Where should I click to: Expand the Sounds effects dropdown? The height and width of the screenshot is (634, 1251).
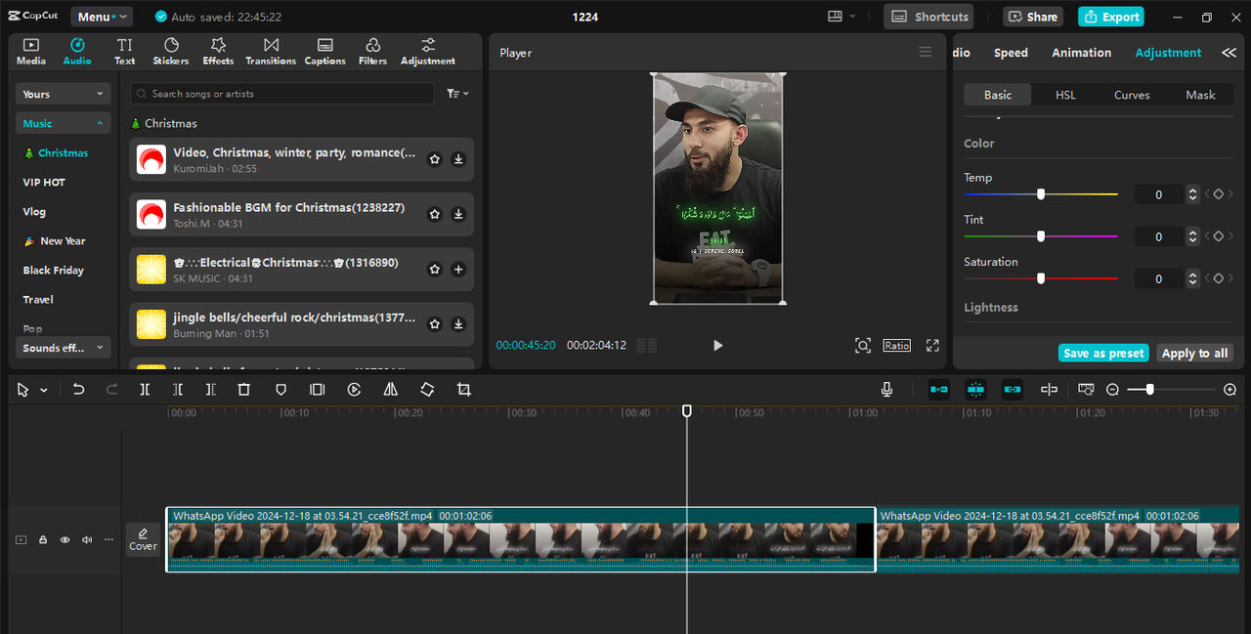[x=63, y=348]
